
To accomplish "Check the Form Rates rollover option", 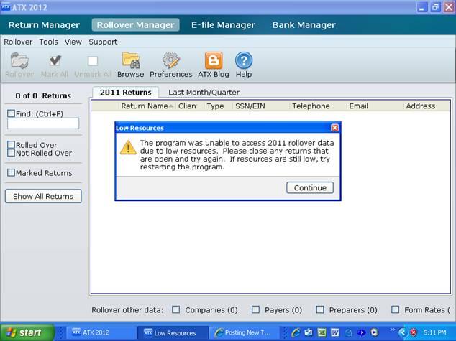I will point(395,309).
